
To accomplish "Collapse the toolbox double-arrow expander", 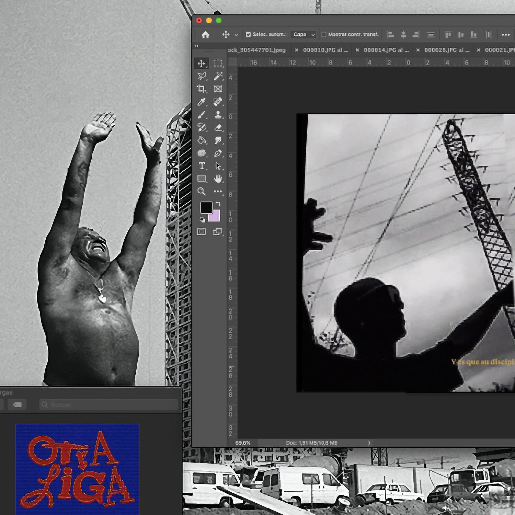I will pos(196,46).
